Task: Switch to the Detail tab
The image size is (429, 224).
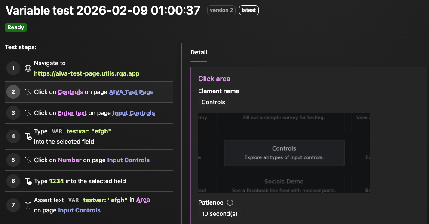Action: [x=199, y=52]
